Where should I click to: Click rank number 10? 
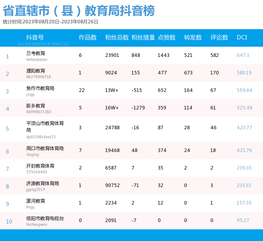click(9, 221)
